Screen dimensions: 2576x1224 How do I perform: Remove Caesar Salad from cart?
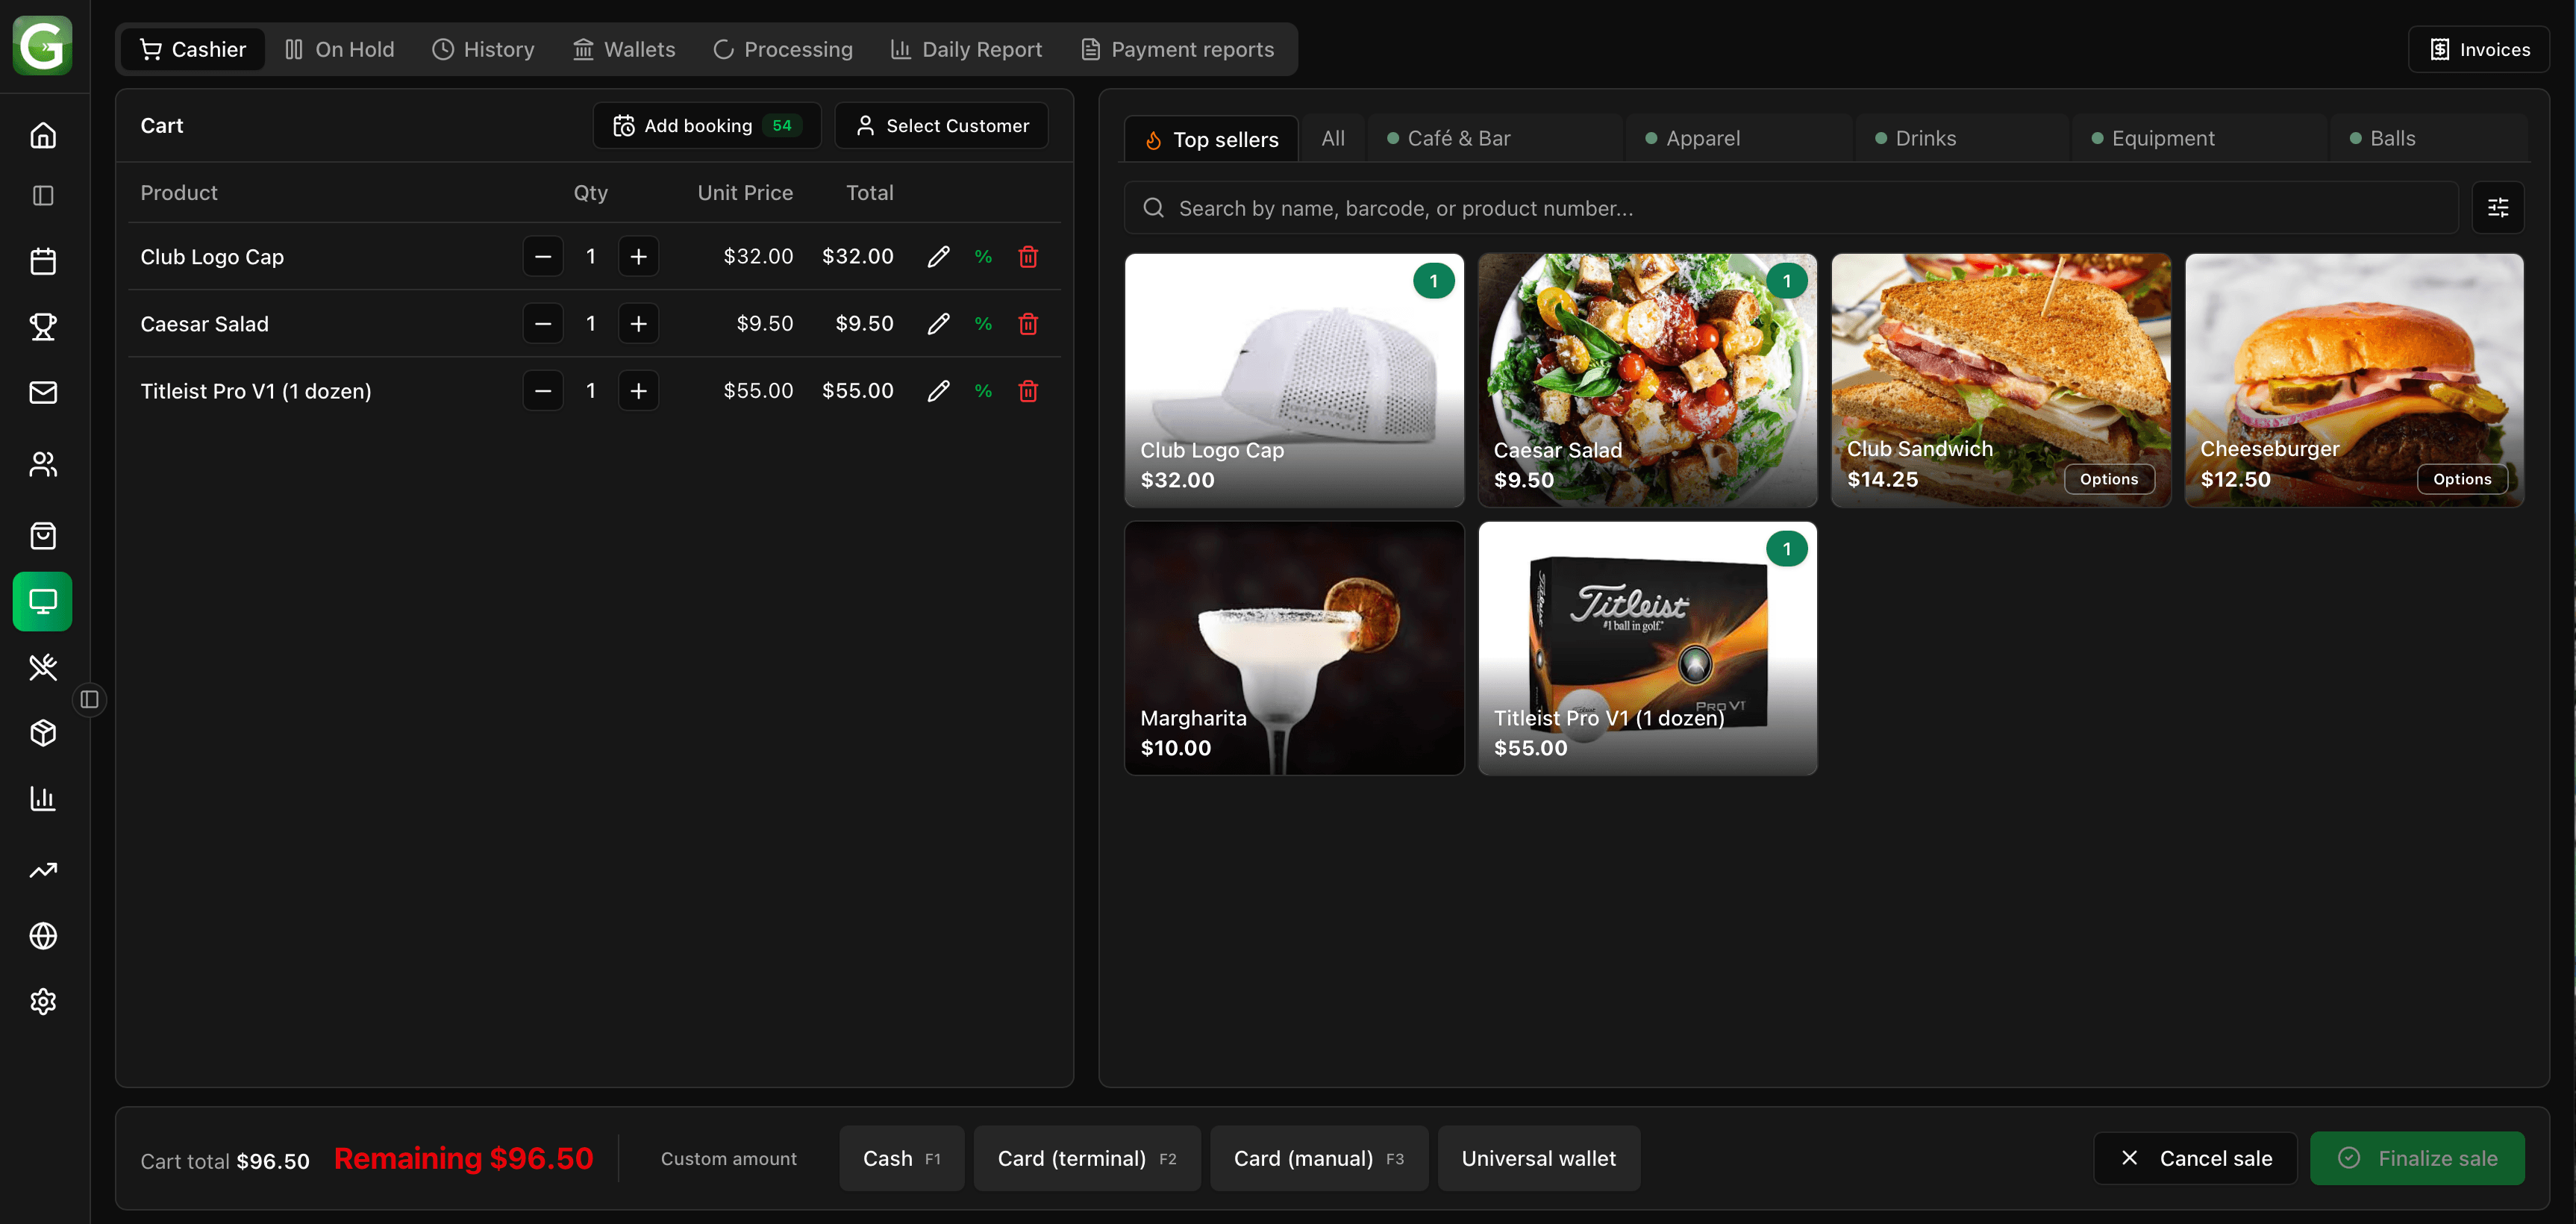1028,324
